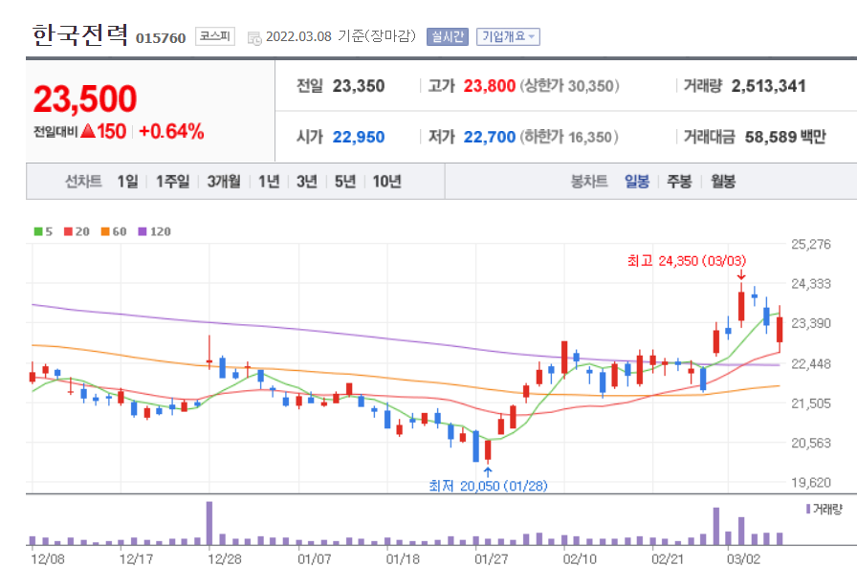
Task: Click the +0.64% change value
Action: (171, 131)
